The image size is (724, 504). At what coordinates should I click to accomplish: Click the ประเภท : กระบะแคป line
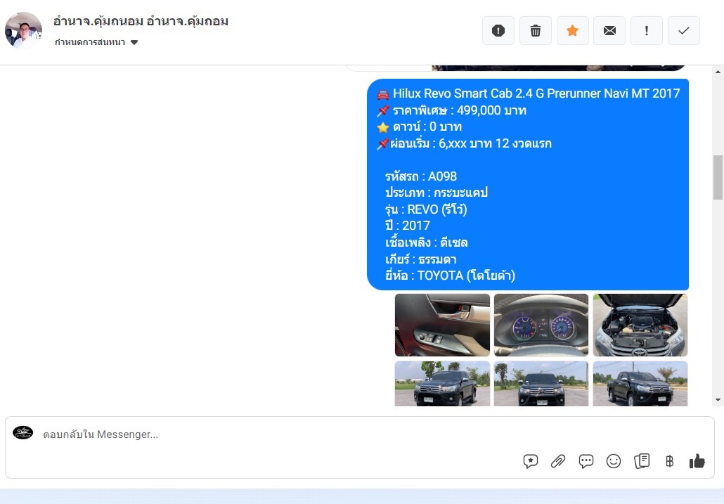[x=437, y=193]
